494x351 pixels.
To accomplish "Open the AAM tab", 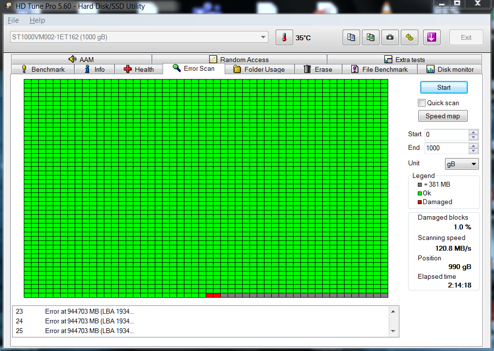I will [x=82, y=60].
